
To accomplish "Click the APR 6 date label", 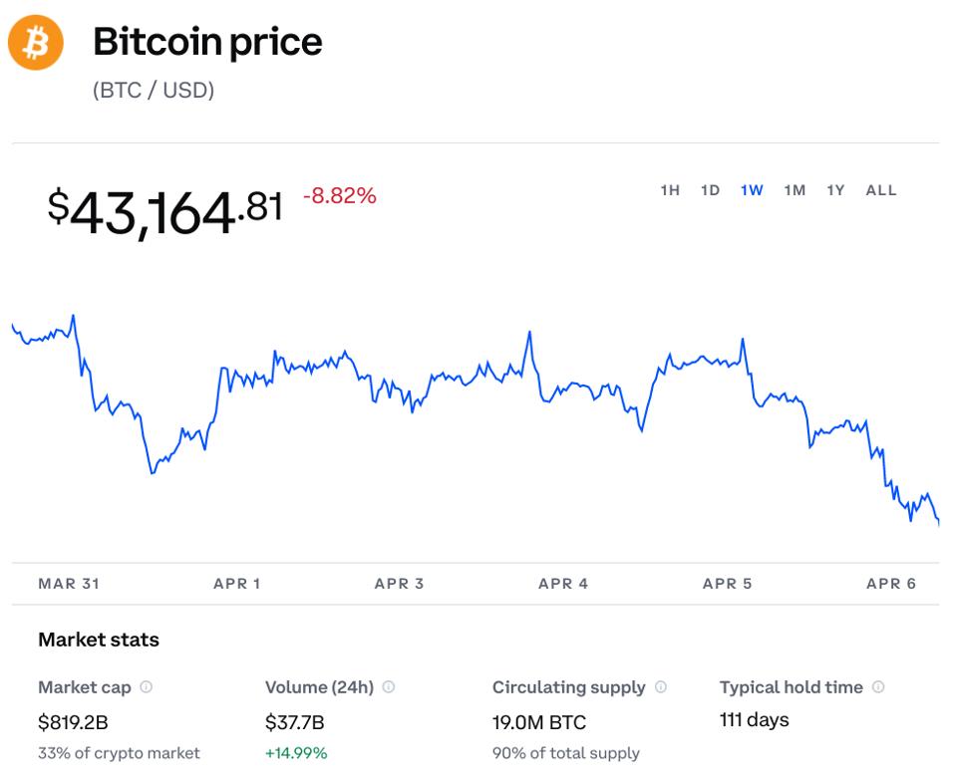I will tap(891, 584).
